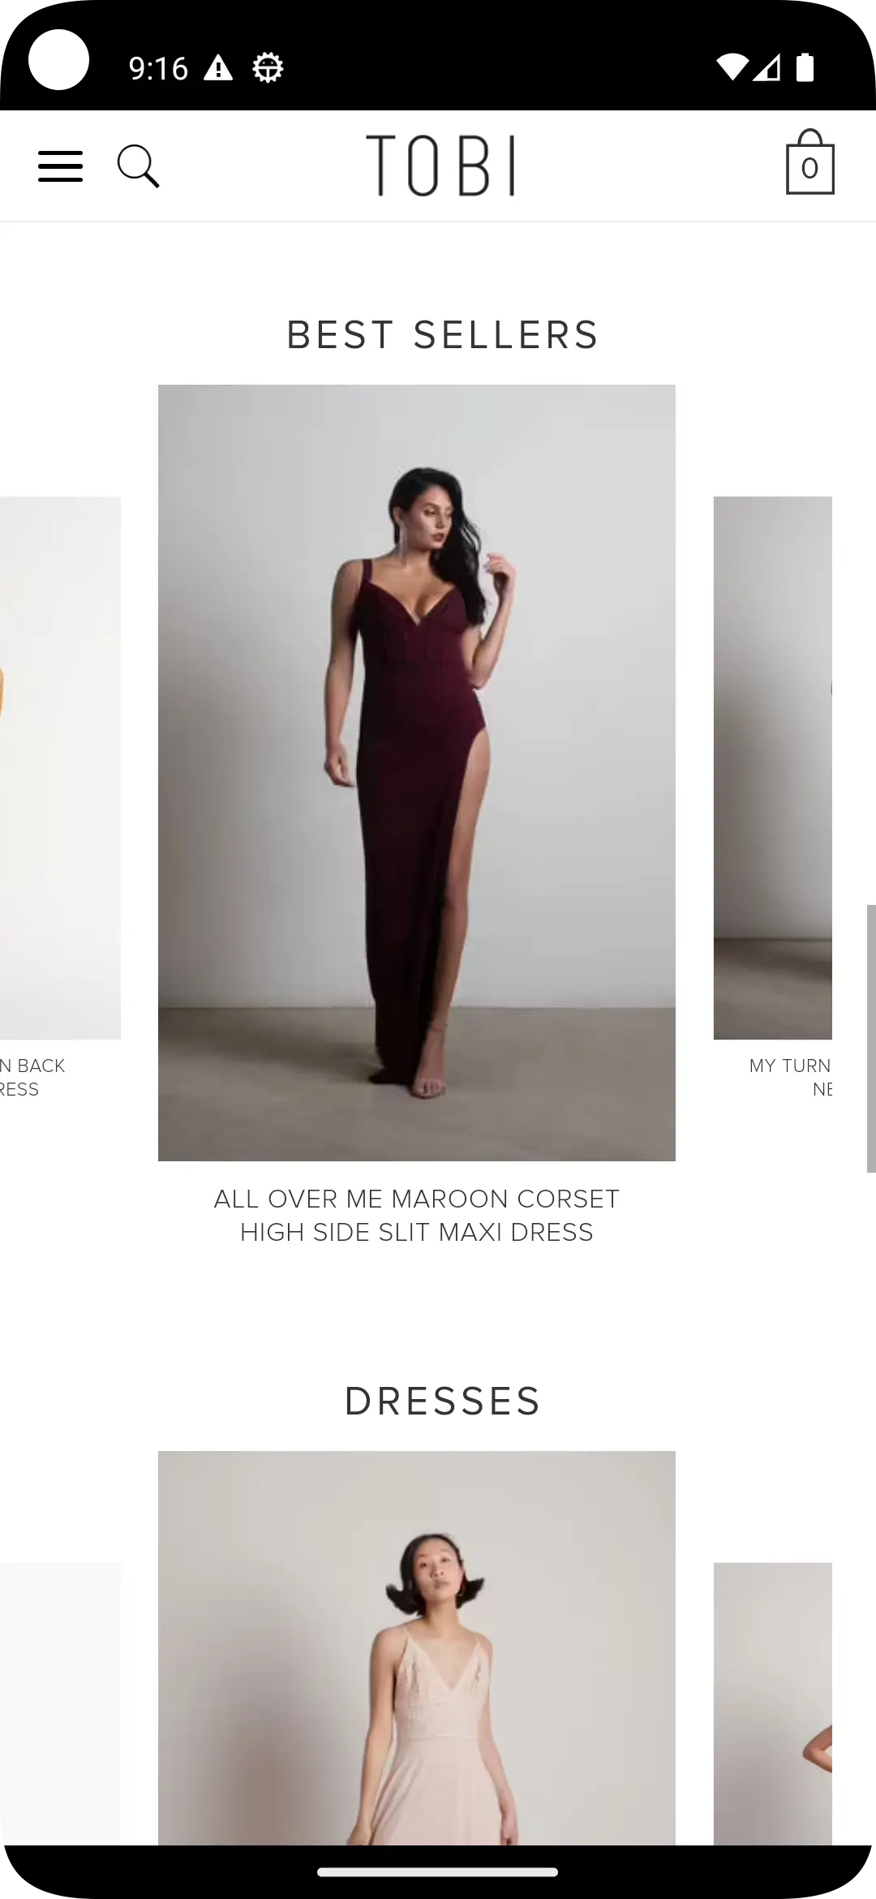The width and height of the screenshot is (876, 1899).
Task: Tap the warning triangle status icon
Action: pyautogui.click(x=218, y=68)
